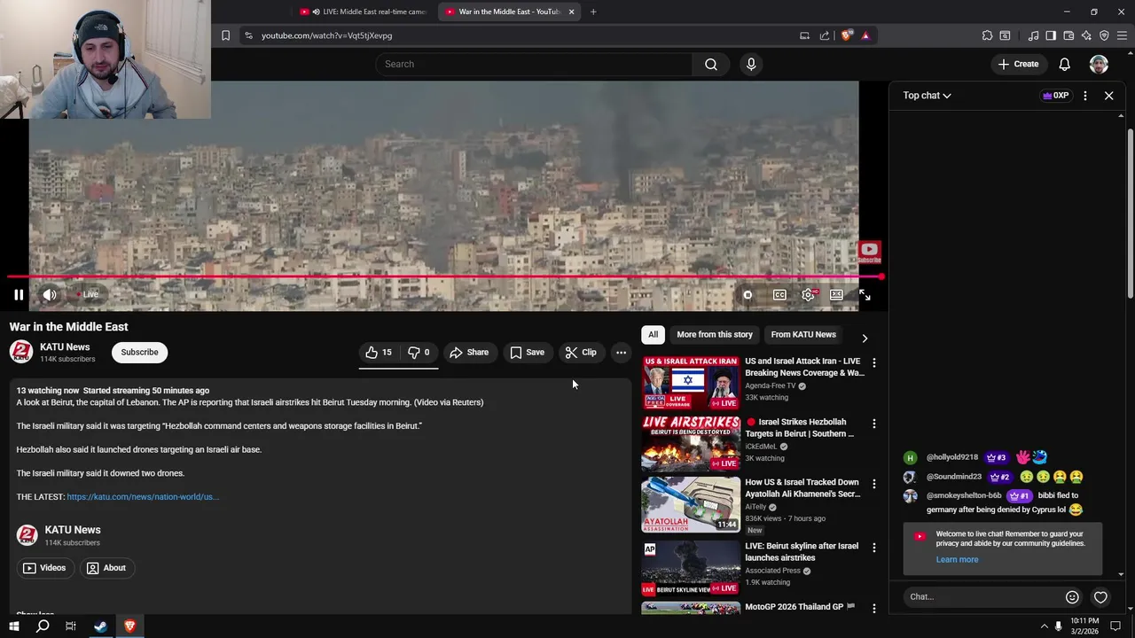Image resolution: width=1135 pixels, height=638 pixels.
Task: Send a heart reaction in chat
Action: pyautogui.click(x=1100, y=597)
